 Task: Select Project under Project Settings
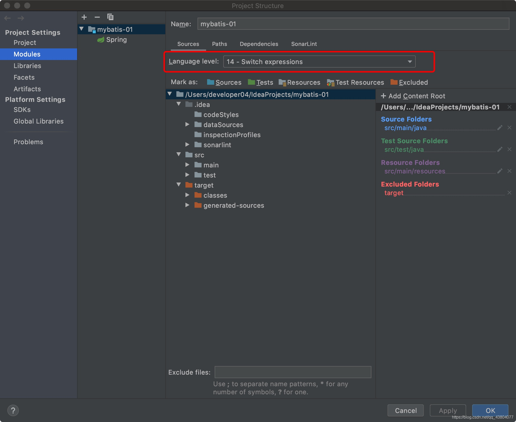(x=24, y=42)
